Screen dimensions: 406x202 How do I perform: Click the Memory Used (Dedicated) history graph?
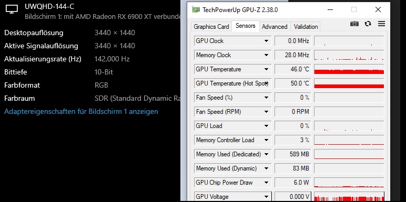[349, 154]
